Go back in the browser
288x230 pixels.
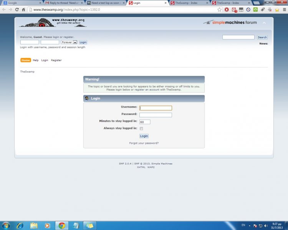tap(4, 10)
